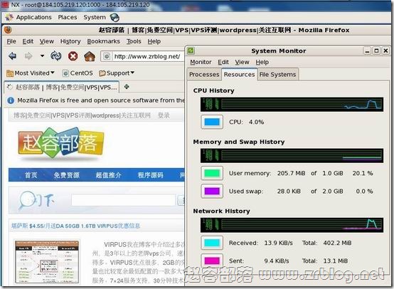Image resolution: width=394 pixels, height=289 pixels.
Task: Open Firefox Tools menu
Action: click(x=134, y=41)
